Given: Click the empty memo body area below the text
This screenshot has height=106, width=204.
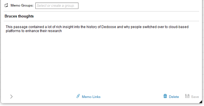Looking at the screenshot, I should point(101,61).
